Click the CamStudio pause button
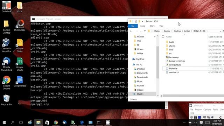The width and height of the screenshot is (224, 126). click(x=195, y=117)
